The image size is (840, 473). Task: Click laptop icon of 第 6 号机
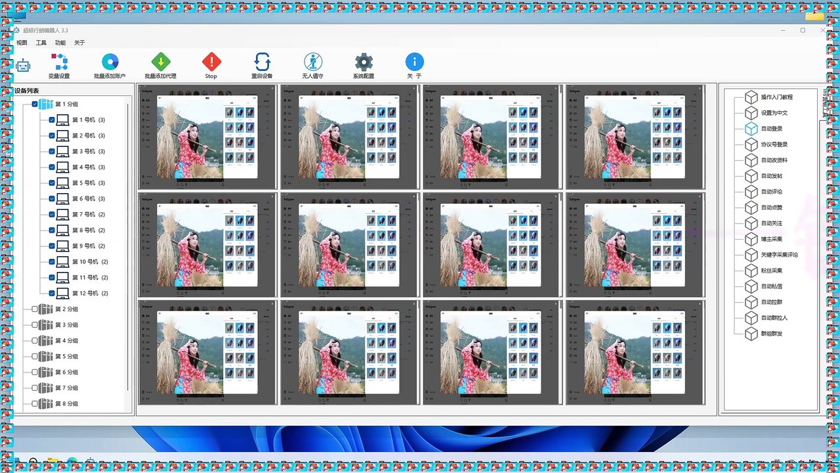62,199
